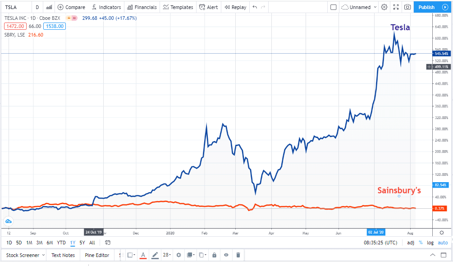Open the Financials menu
This screenshot has height=266, width=453.
[x=142, y=7]
